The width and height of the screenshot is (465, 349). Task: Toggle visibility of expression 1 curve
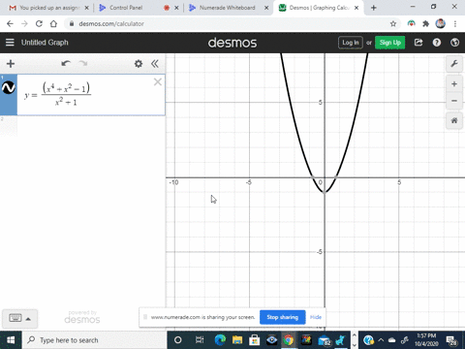coord(9,88)
